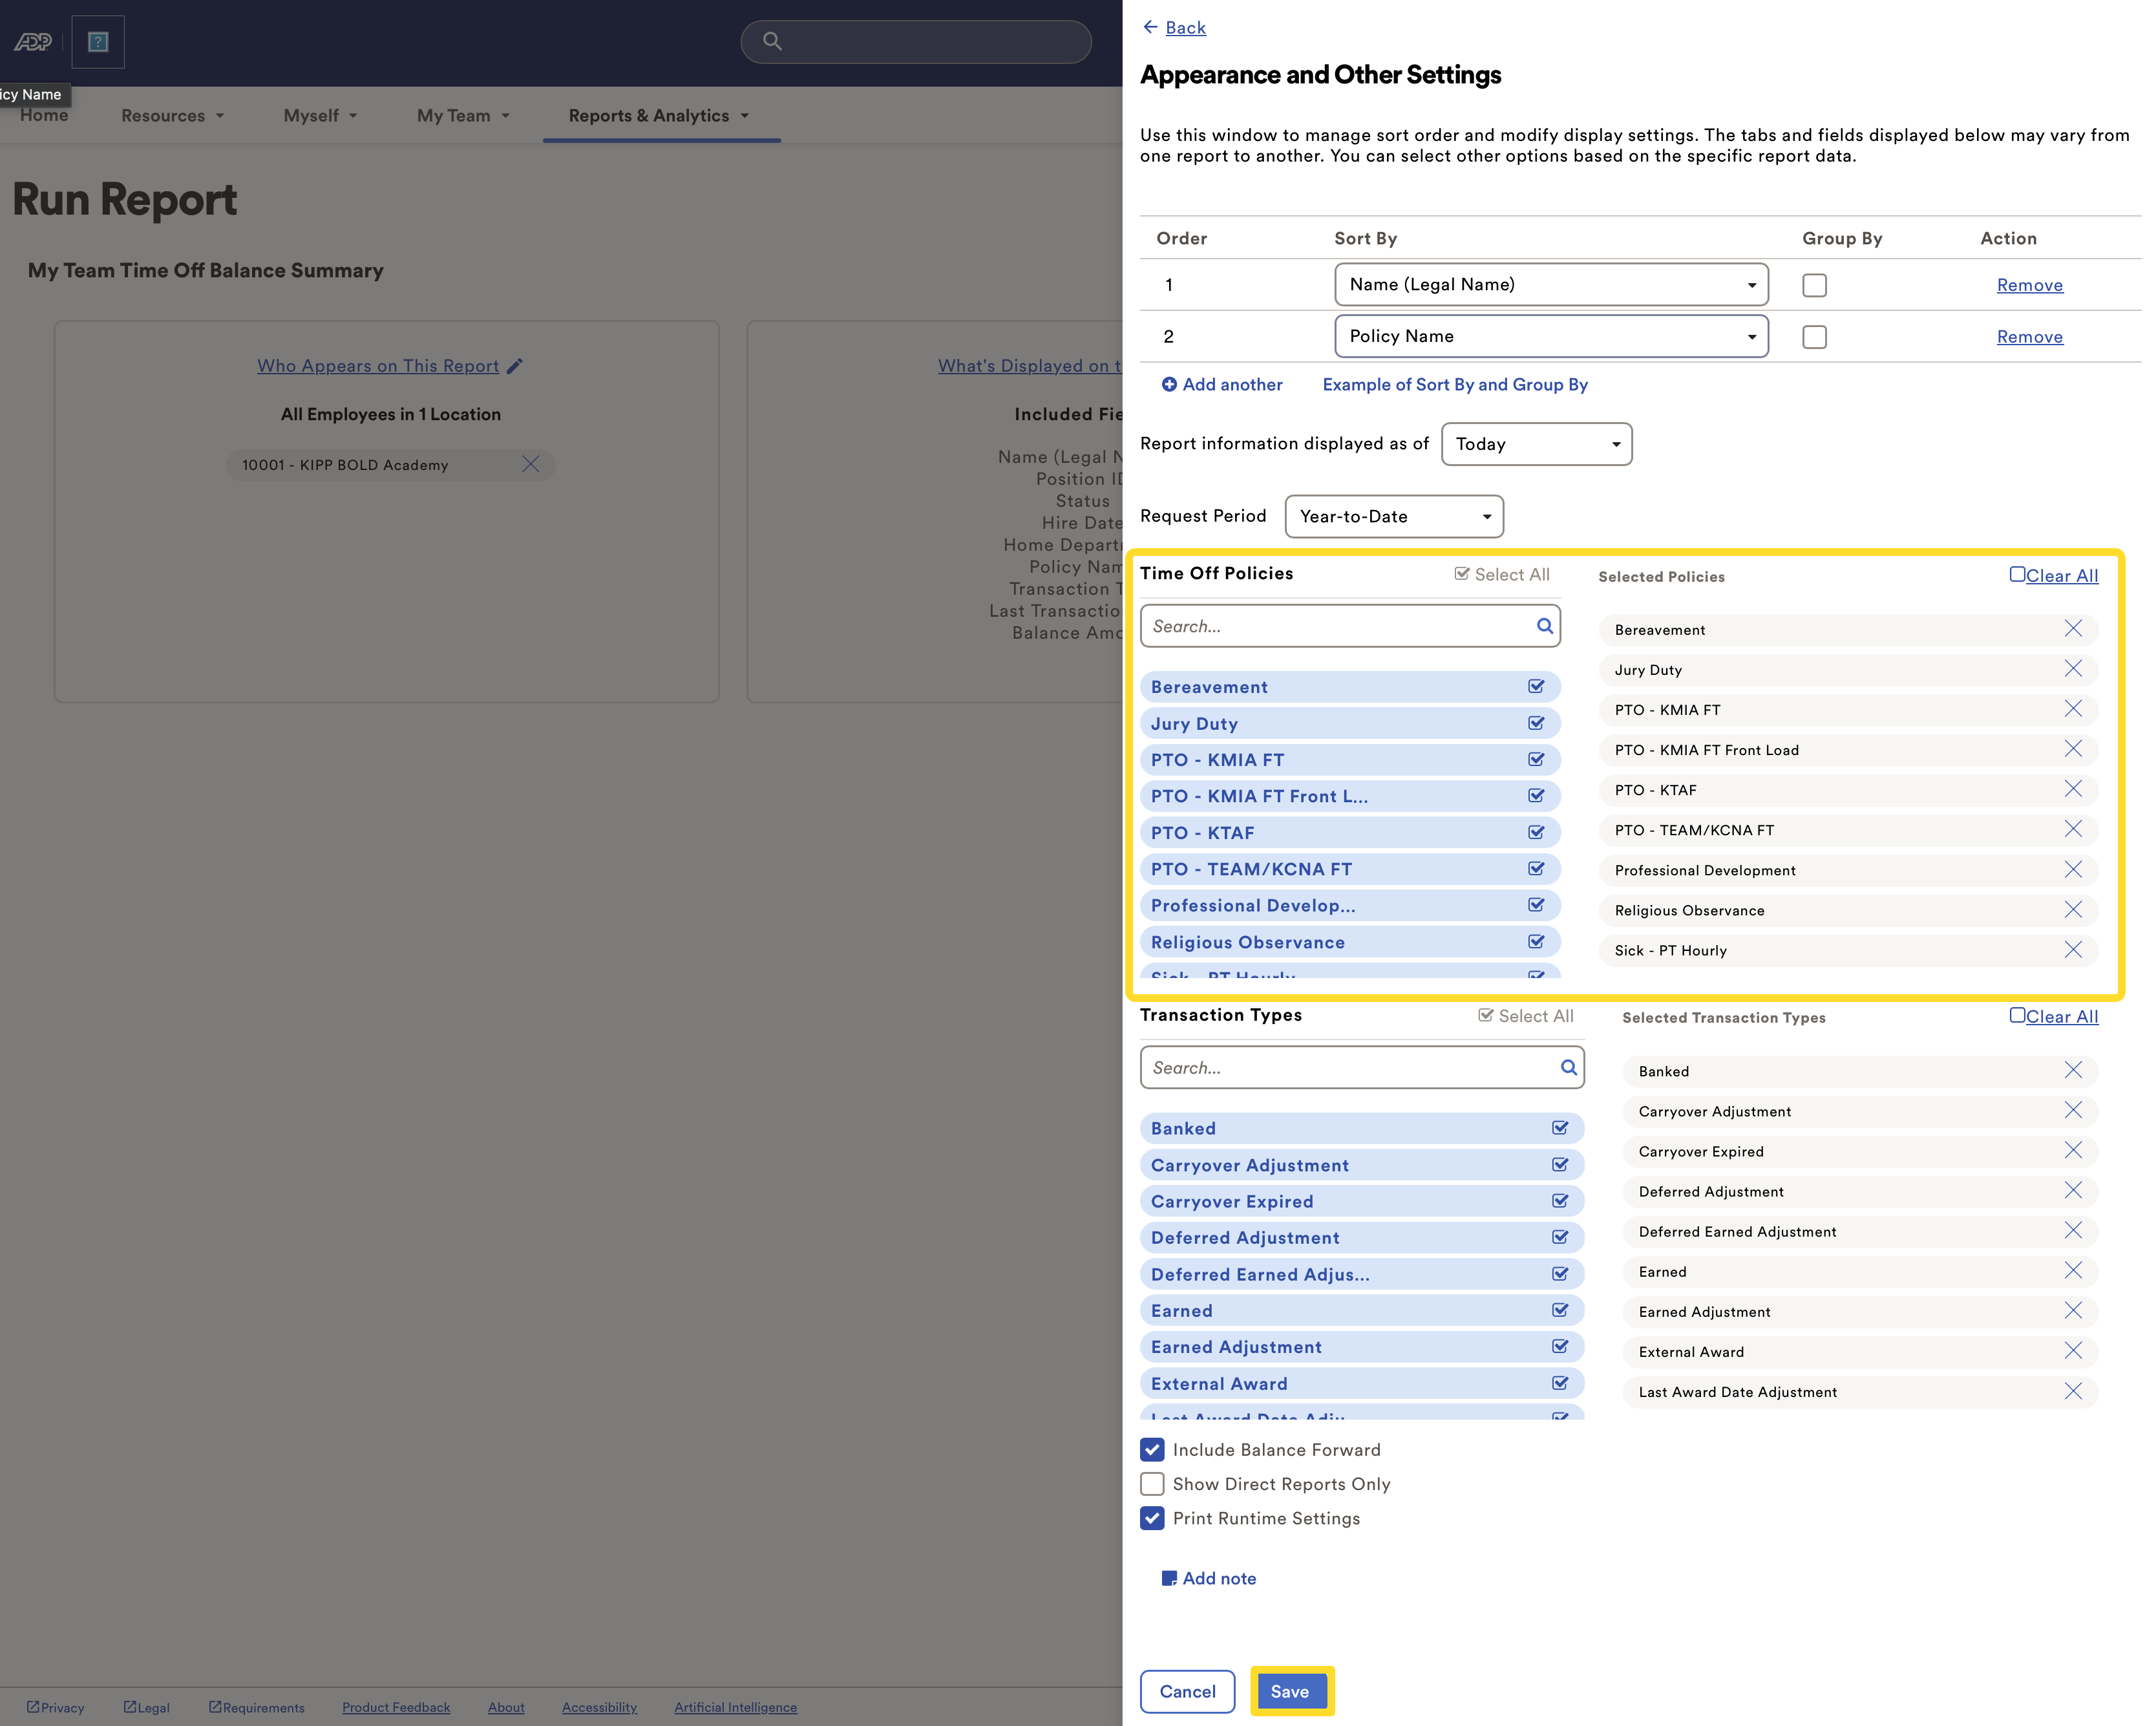This screenshot has width=2156, height=1726.
Task: Remove the 10001 - KIPP BOLD Academy location chip
Action: click(531, 464)
